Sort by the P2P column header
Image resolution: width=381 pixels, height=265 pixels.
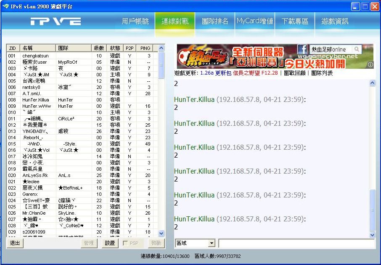point(130,48)
